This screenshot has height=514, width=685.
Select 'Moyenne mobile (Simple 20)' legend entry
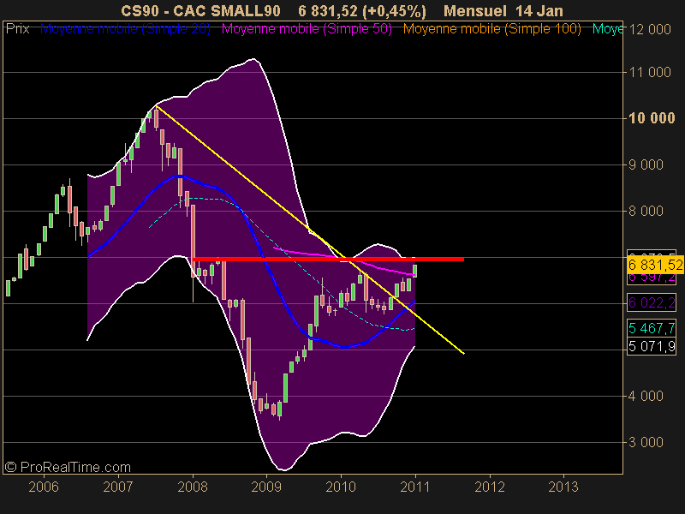[x=125, y=29]
